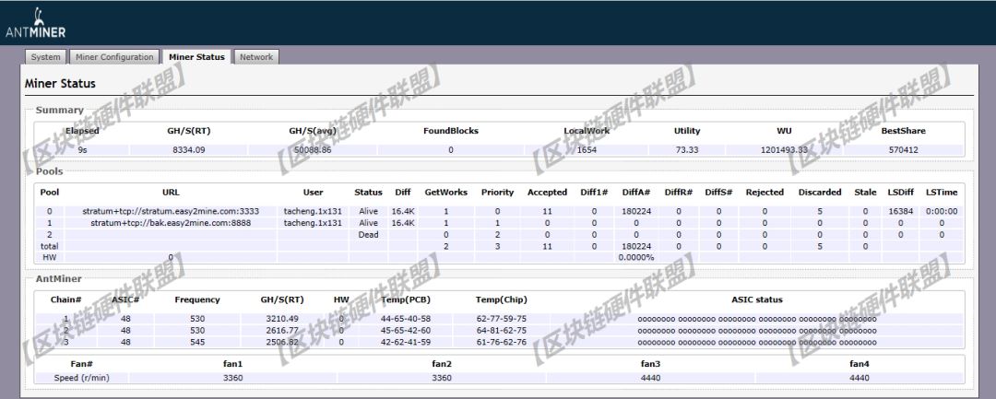
Task: Click chain 1 chip temp 62-77-59-75
Action: coord(501,319)
